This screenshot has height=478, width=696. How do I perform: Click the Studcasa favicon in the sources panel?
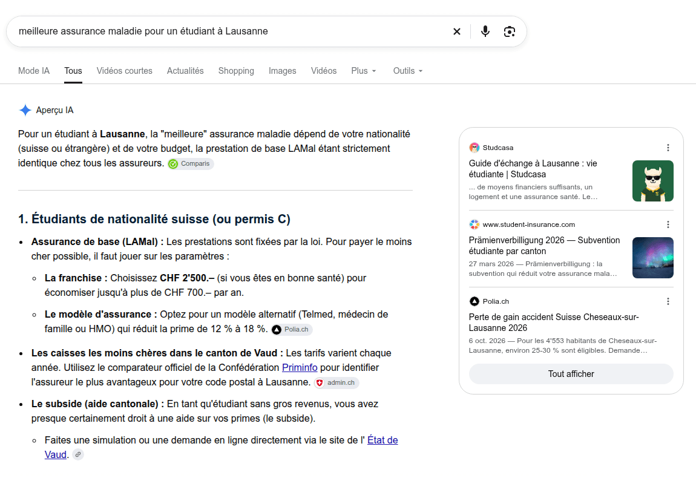(474, 148)
